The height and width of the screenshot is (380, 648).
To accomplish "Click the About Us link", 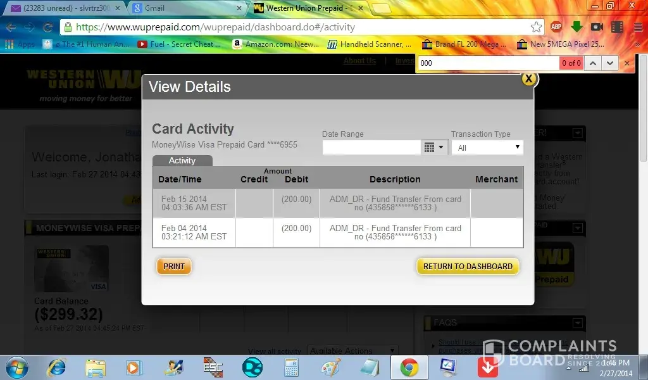I will (x=359, y=61).
